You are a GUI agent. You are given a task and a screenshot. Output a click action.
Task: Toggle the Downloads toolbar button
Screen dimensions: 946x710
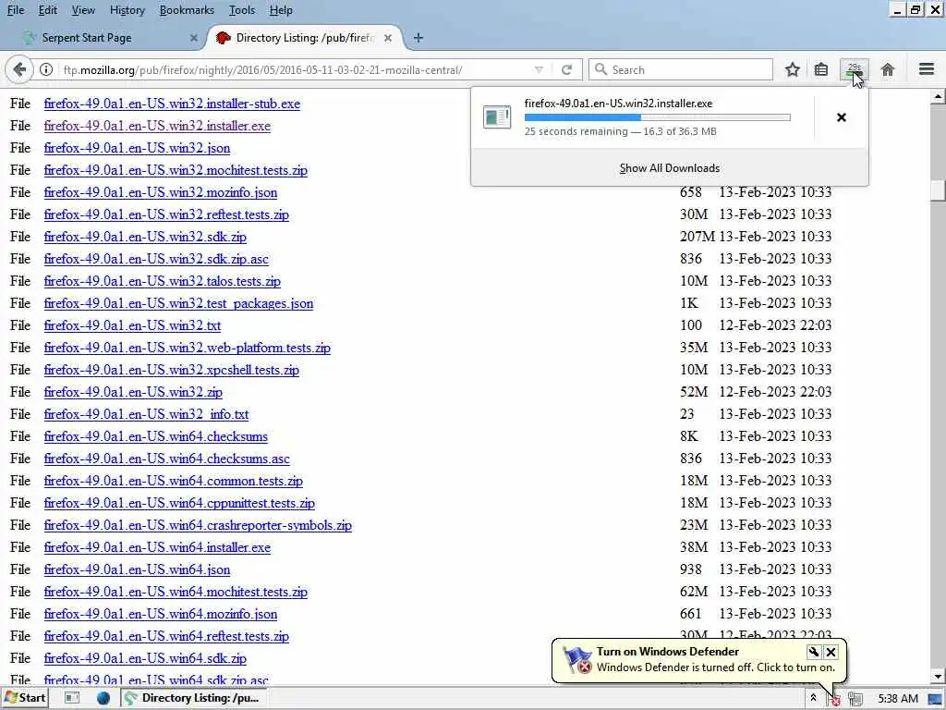[855, 70]
